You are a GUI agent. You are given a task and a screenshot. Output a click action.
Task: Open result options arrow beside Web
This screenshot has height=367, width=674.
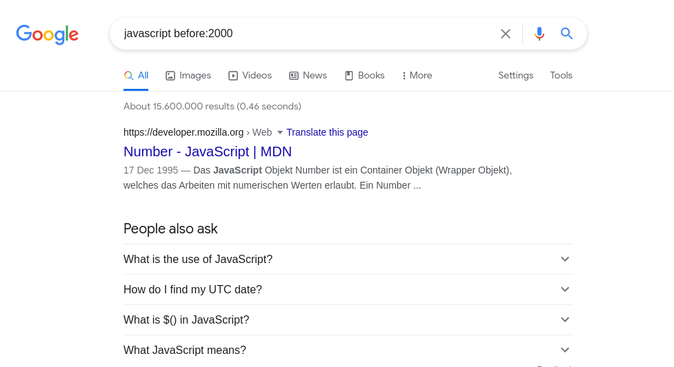280,132
